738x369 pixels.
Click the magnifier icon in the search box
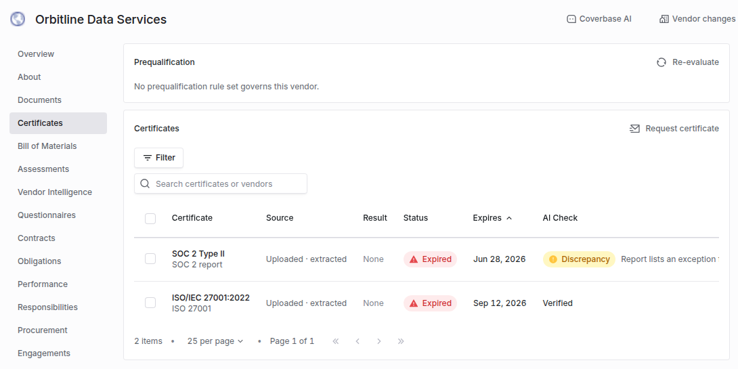(x=145, y=183)
